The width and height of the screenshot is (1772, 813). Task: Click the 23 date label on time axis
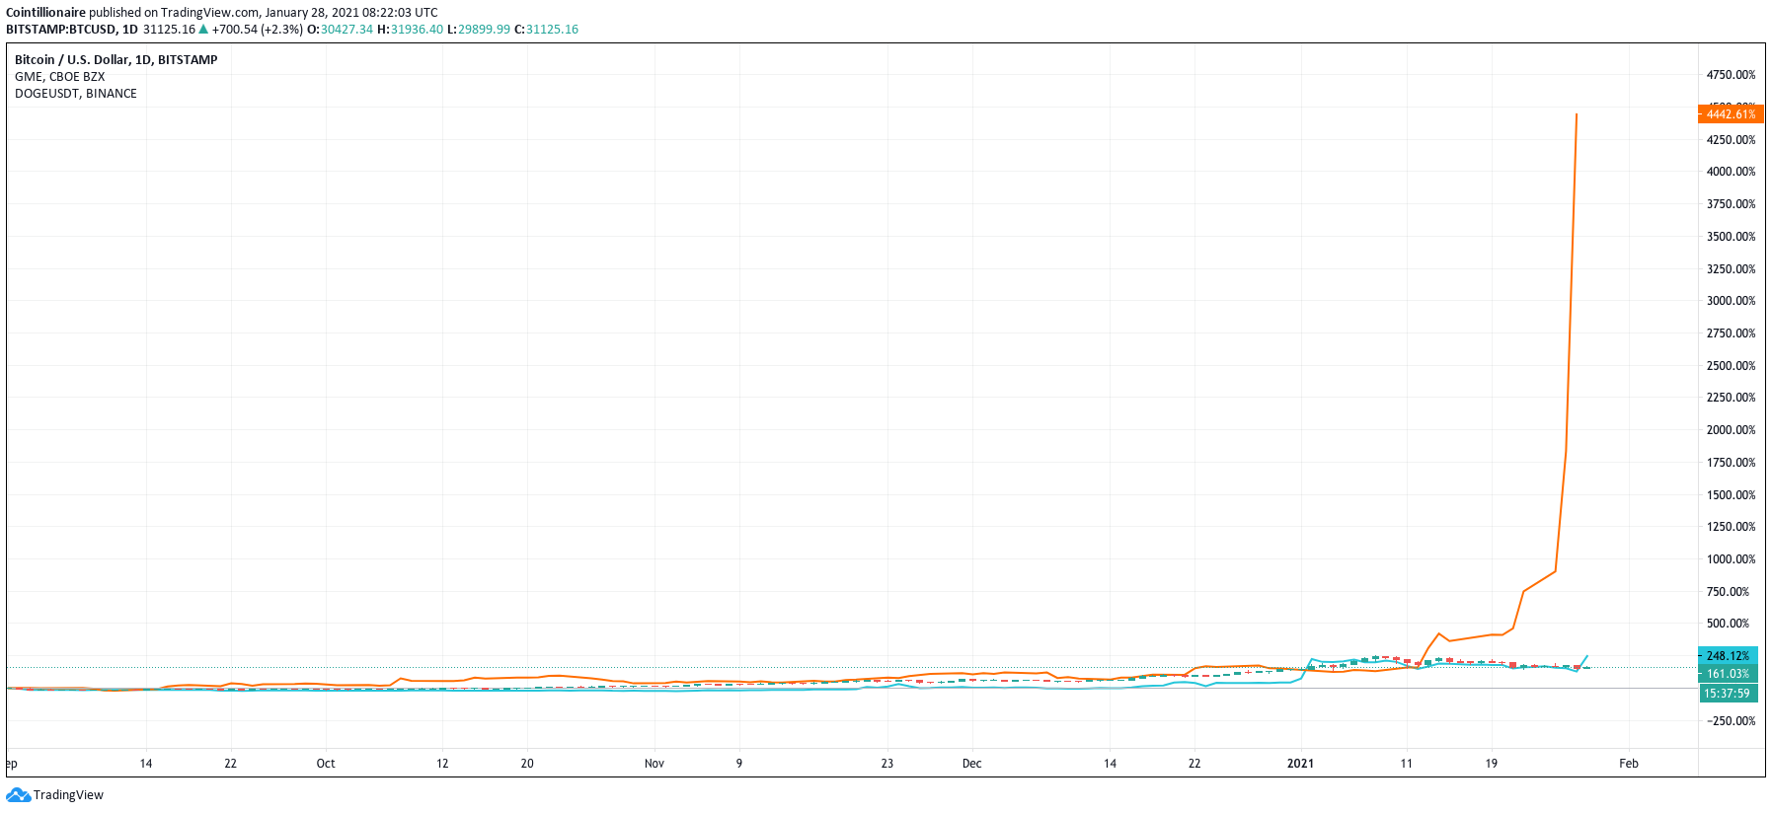point(887,764)
